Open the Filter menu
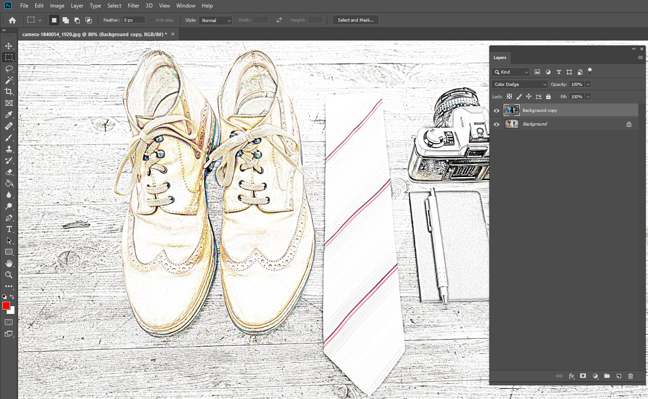 pyautogui.click(x=133, y=6)
